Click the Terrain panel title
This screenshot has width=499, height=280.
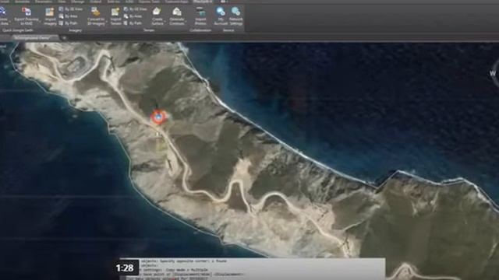click(x=149, y=30)
